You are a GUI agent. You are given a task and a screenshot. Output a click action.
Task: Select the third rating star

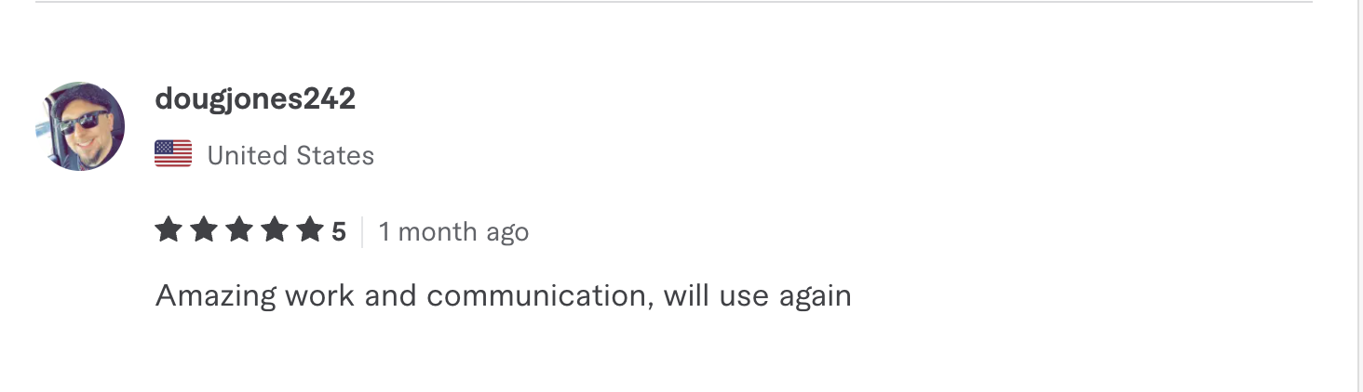(239, 229)
